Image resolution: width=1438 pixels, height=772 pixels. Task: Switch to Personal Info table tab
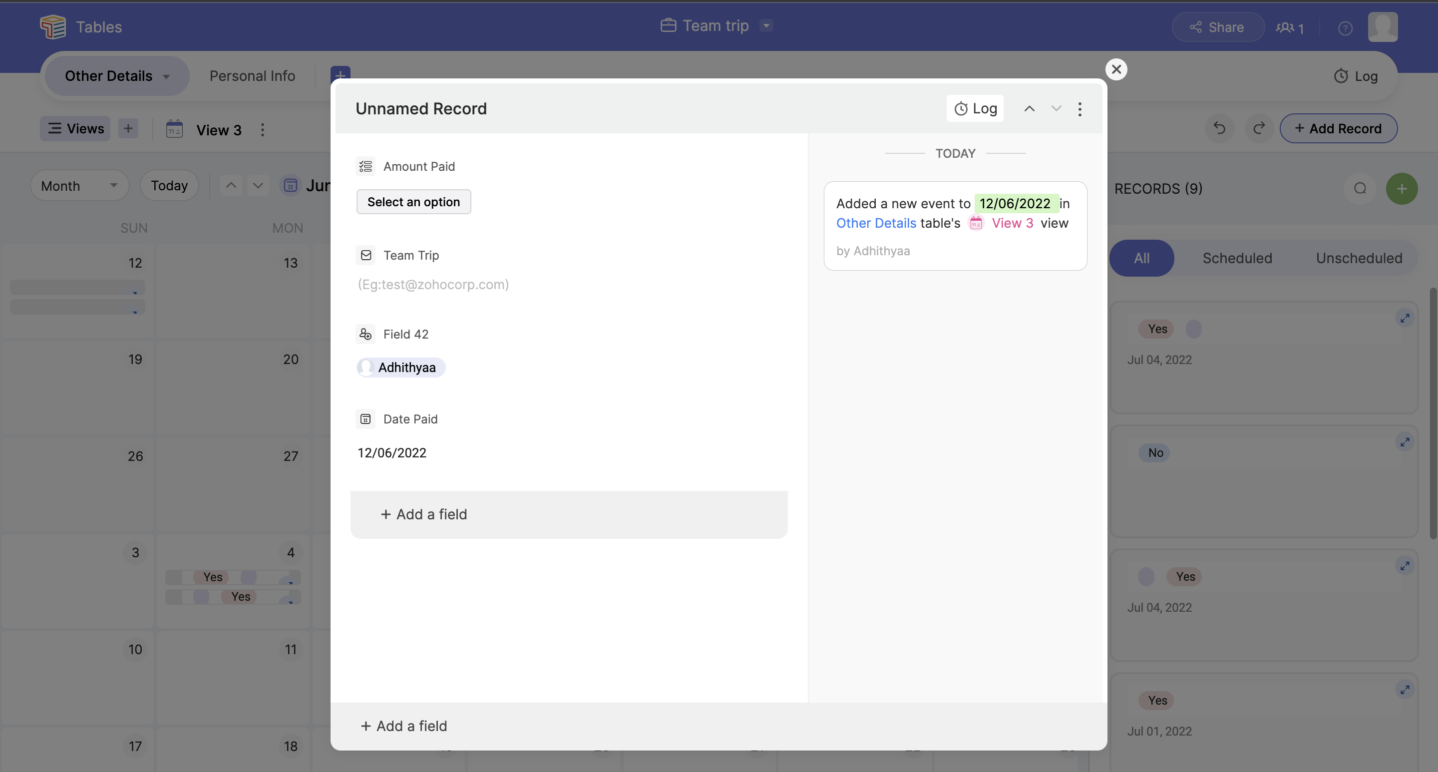(252, 76)
